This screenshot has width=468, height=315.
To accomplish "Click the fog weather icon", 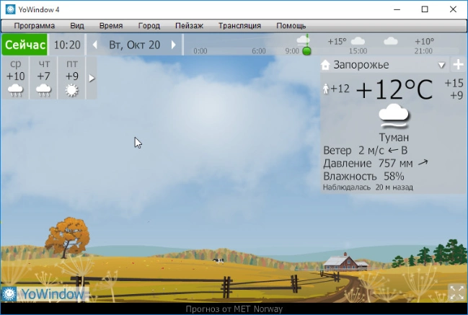I will pos(394,116).
